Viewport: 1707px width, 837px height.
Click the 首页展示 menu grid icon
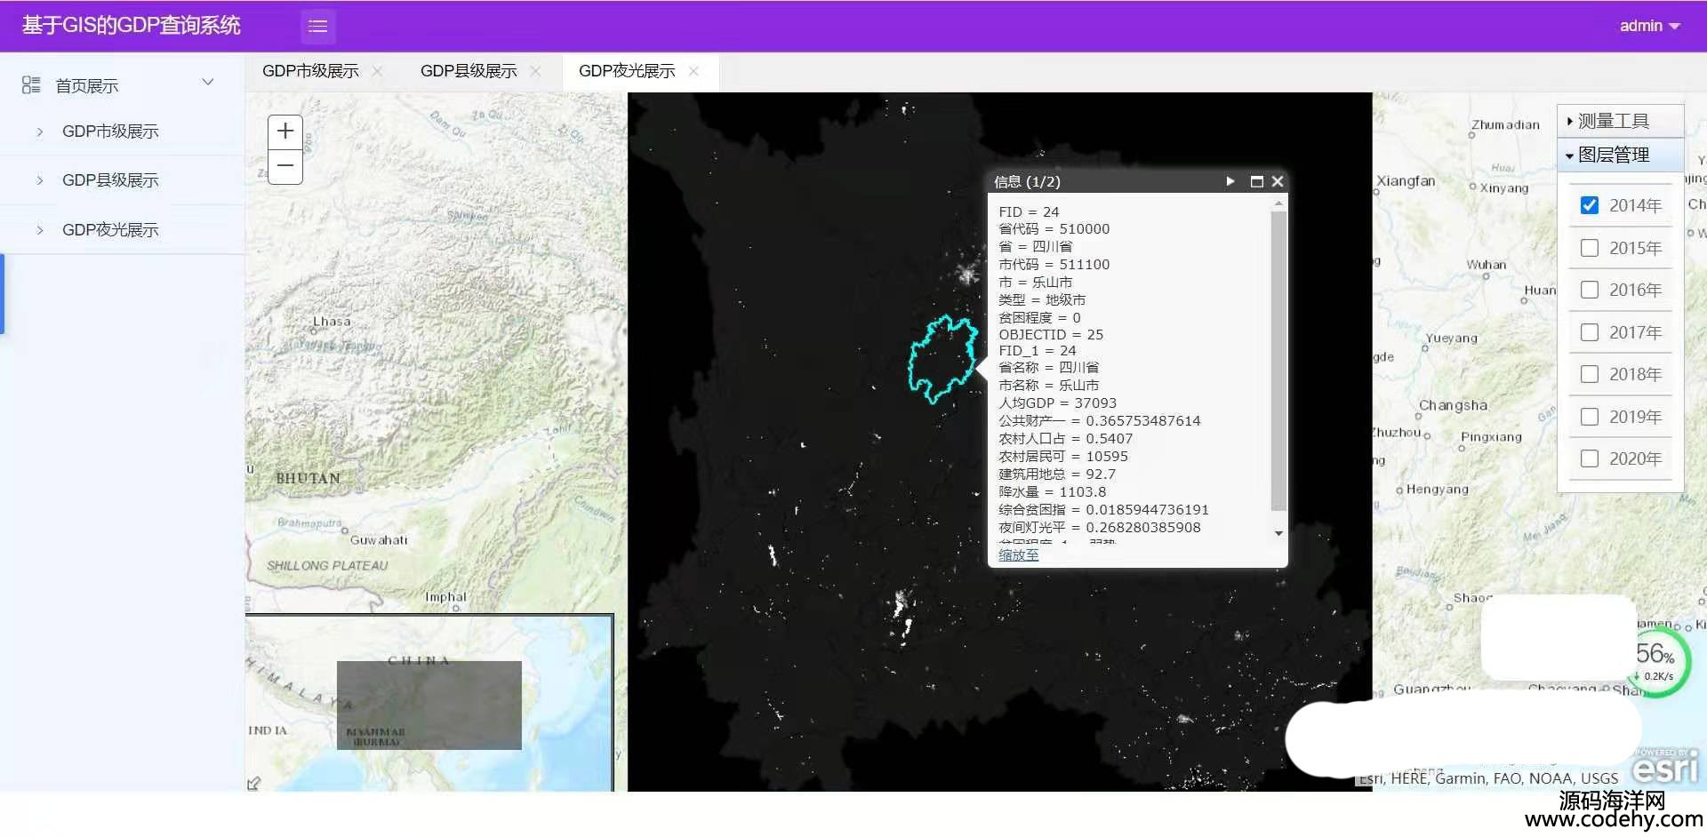pos(31,85)
